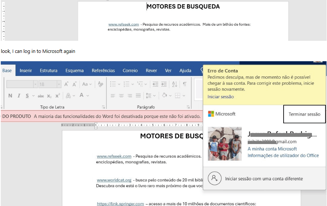The image size is (327, 206).
Task: Select the account profile photo
Action: (225, 144)
